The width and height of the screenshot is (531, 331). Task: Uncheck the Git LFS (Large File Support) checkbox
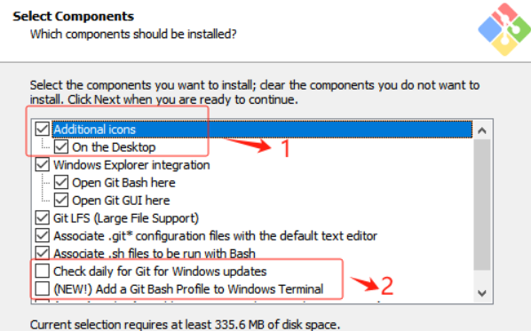point(43,218)
